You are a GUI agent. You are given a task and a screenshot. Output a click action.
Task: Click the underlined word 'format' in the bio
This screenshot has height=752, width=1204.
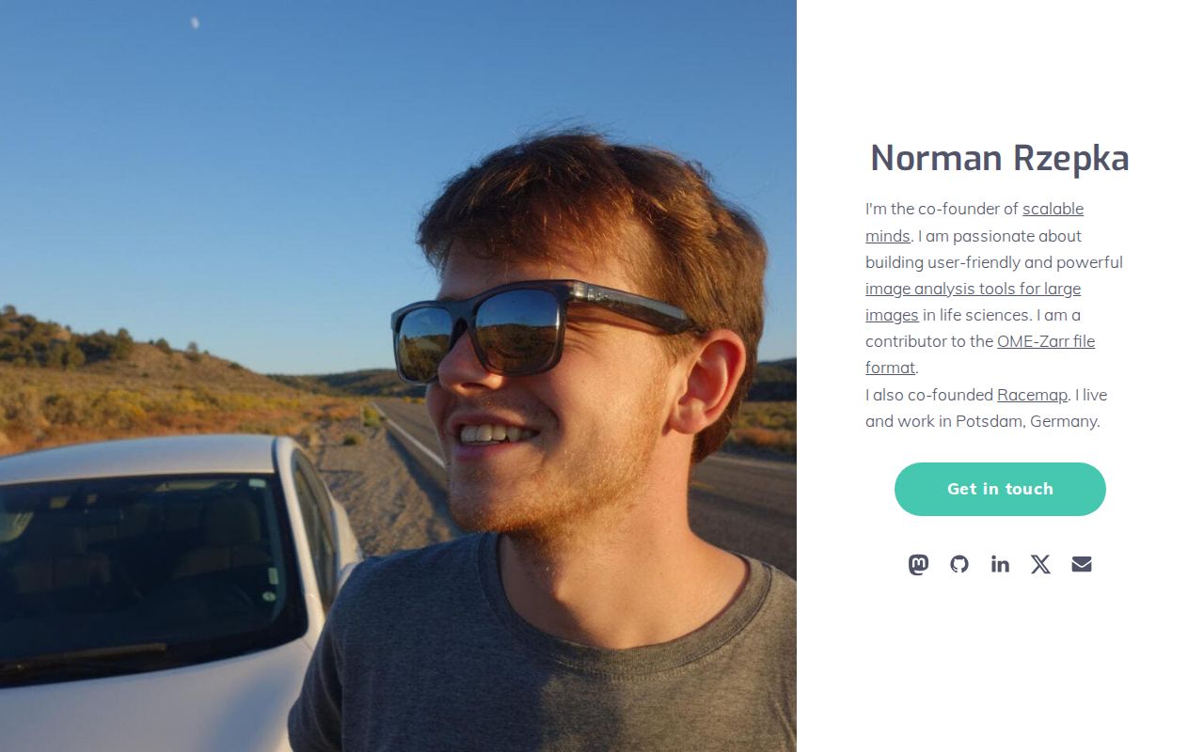coord(890,368)
